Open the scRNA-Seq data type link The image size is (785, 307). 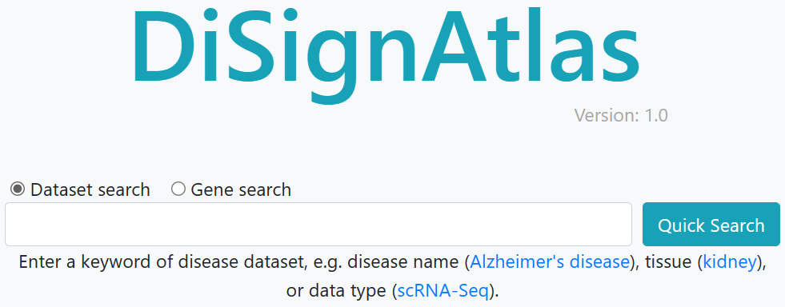(443, 291)
